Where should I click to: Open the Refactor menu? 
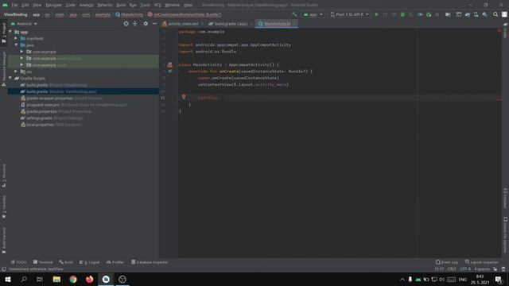click(x=105, y=6)
